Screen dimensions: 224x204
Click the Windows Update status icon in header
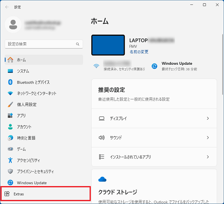pyautogui.click(x=154, y=66)
